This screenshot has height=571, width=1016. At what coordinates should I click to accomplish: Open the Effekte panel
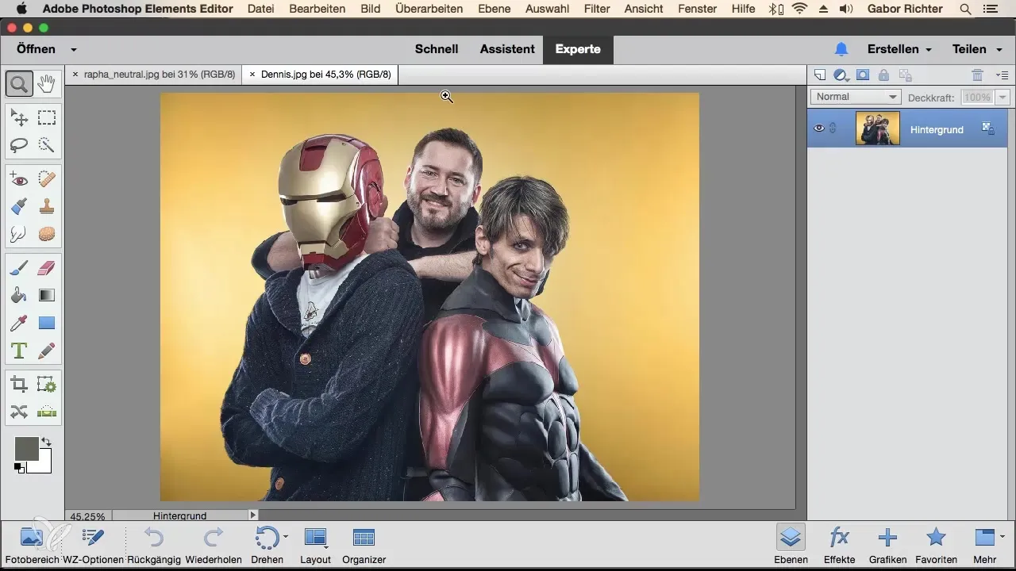point(839,545)
